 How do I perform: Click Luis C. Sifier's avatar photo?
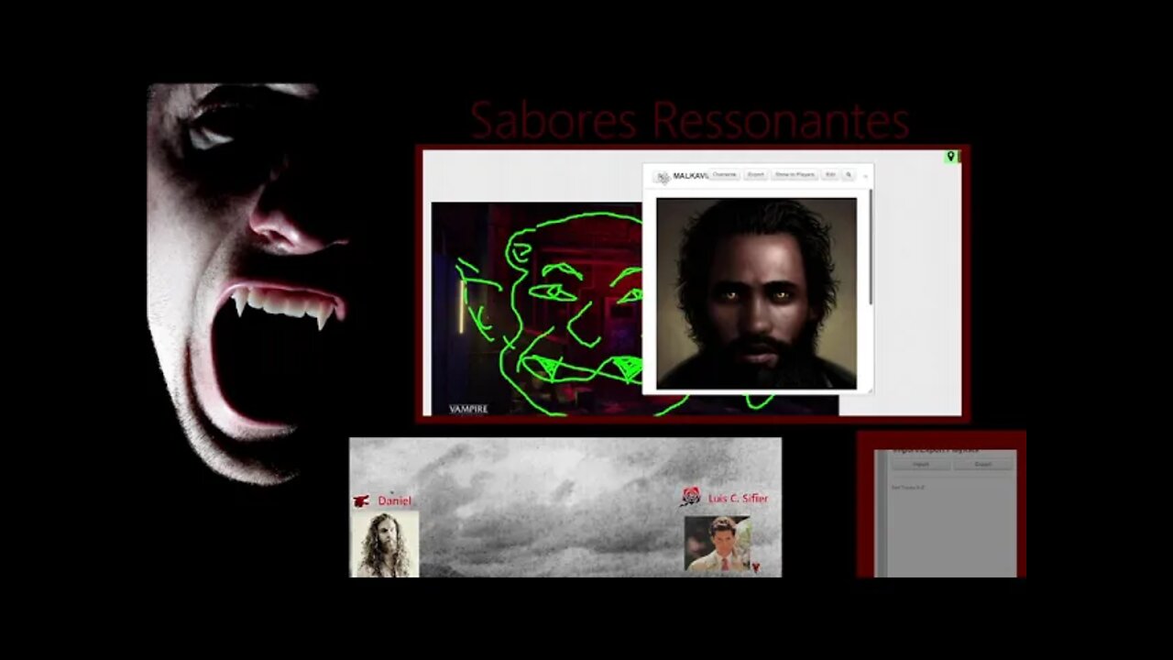tap(718, 544)
